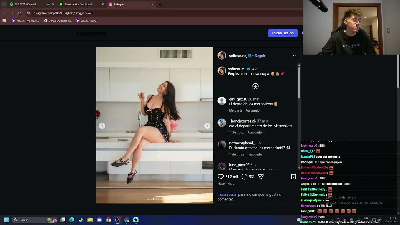Open notmessyhead_ avatar in comments
400x225 pixels.
(222, 144)
